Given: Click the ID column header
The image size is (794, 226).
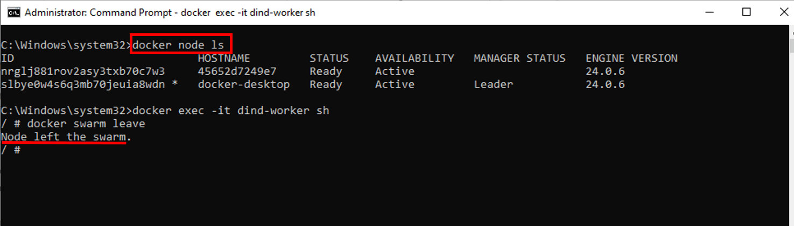Looking at the screenshot, I should click(x=8, y=58).
